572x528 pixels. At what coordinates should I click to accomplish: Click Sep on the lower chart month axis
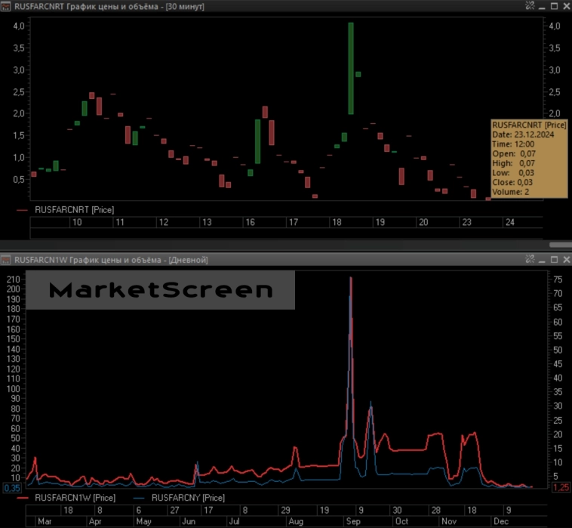[x=352, y=521]
